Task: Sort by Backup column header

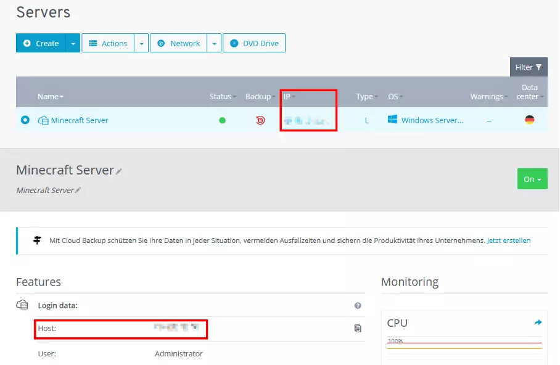Action: coord(260,96)
